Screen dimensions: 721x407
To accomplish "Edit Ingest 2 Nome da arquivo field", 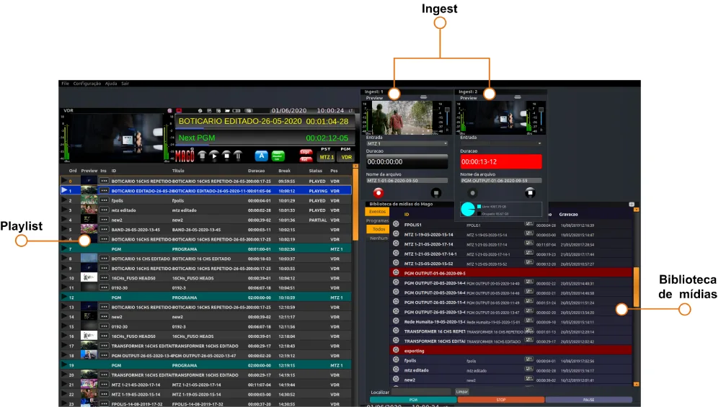I will coord(501,181).
